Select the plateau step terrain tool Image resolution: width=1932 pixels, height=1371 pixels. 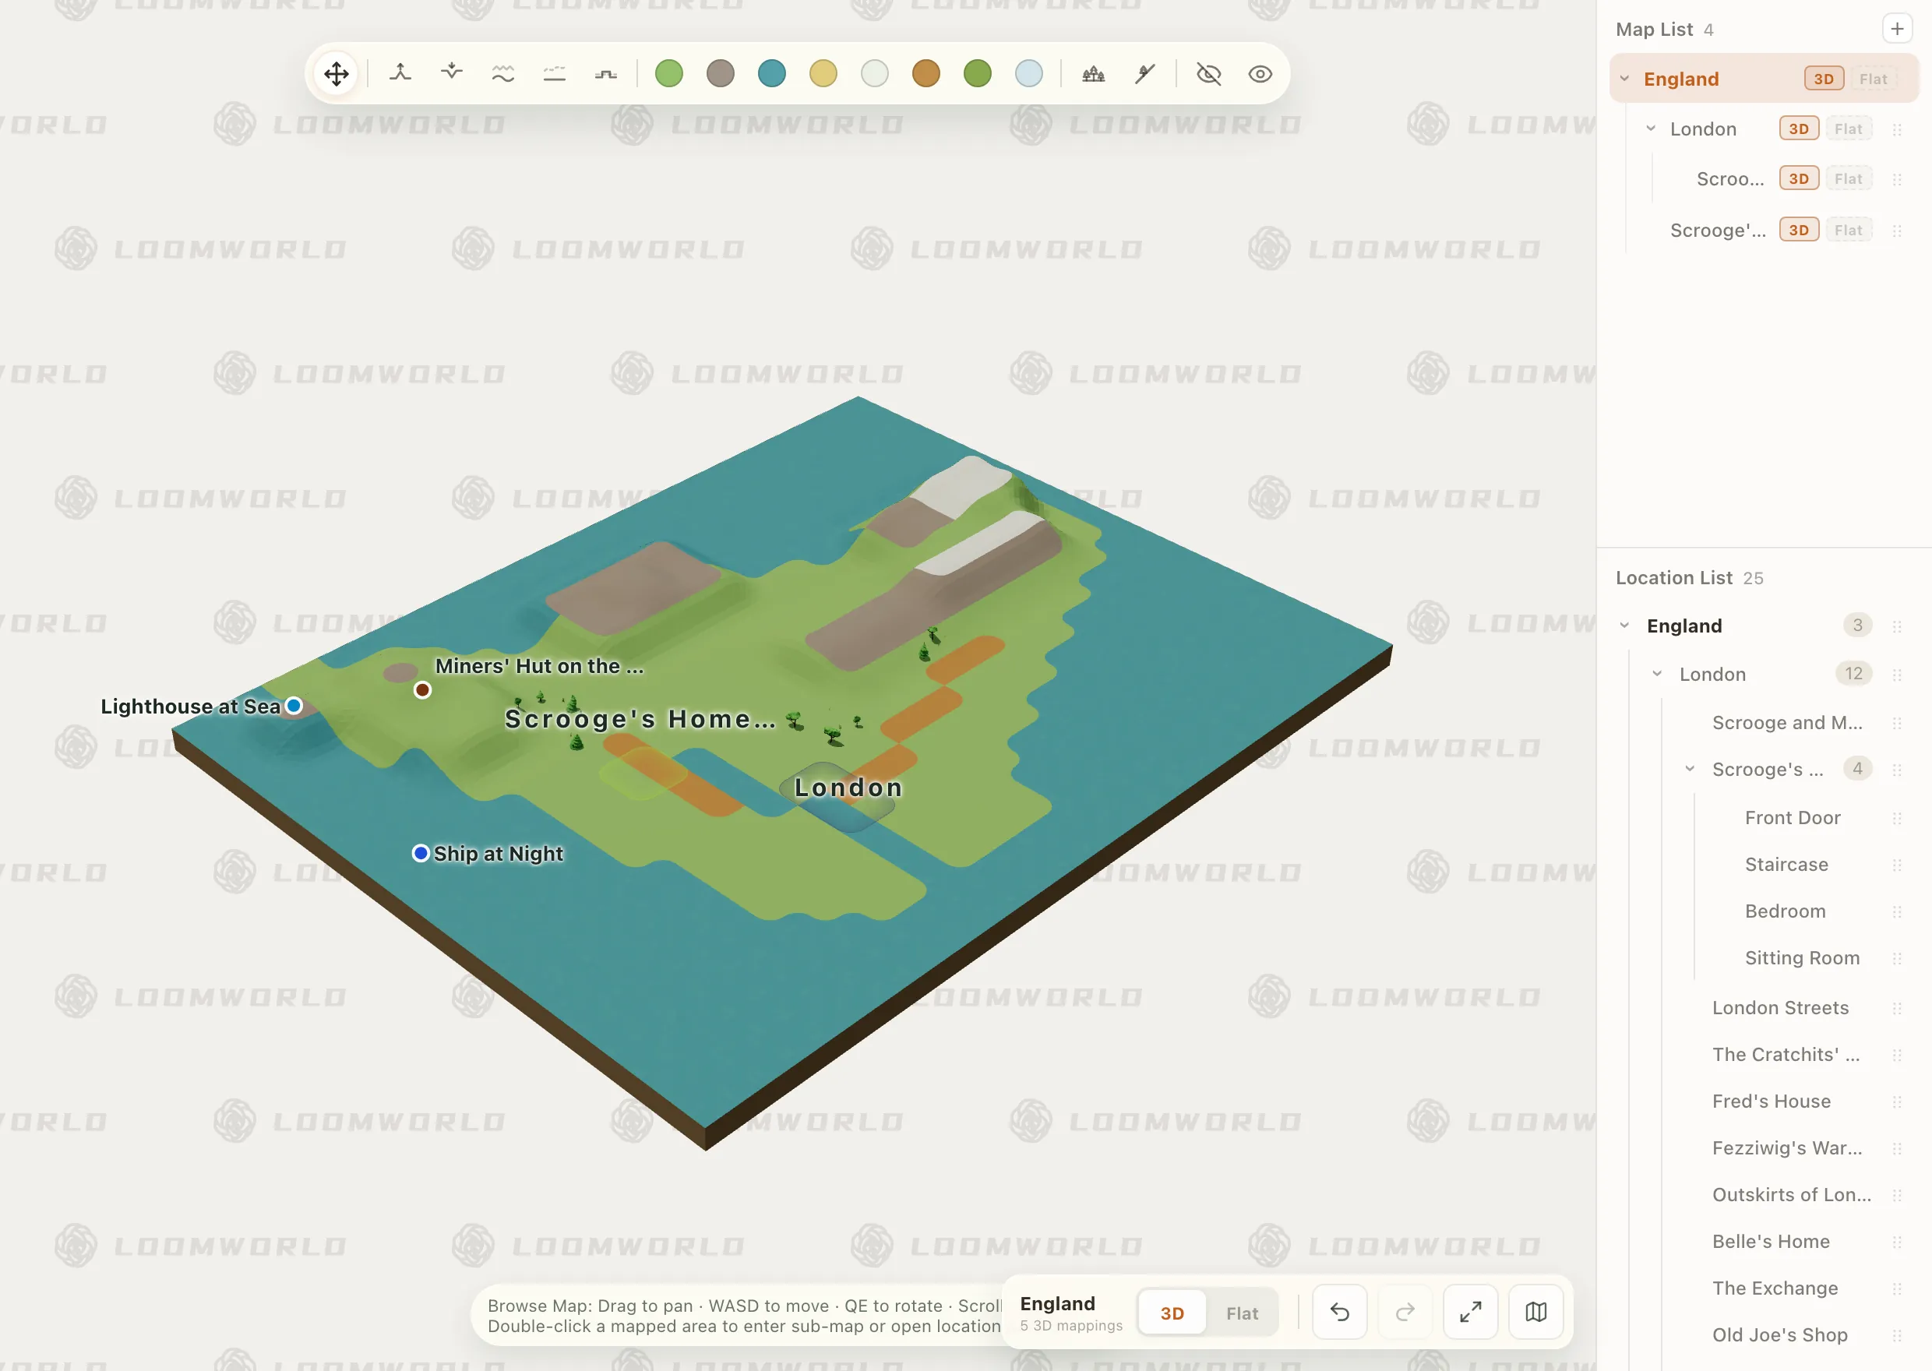click(606, 73)
